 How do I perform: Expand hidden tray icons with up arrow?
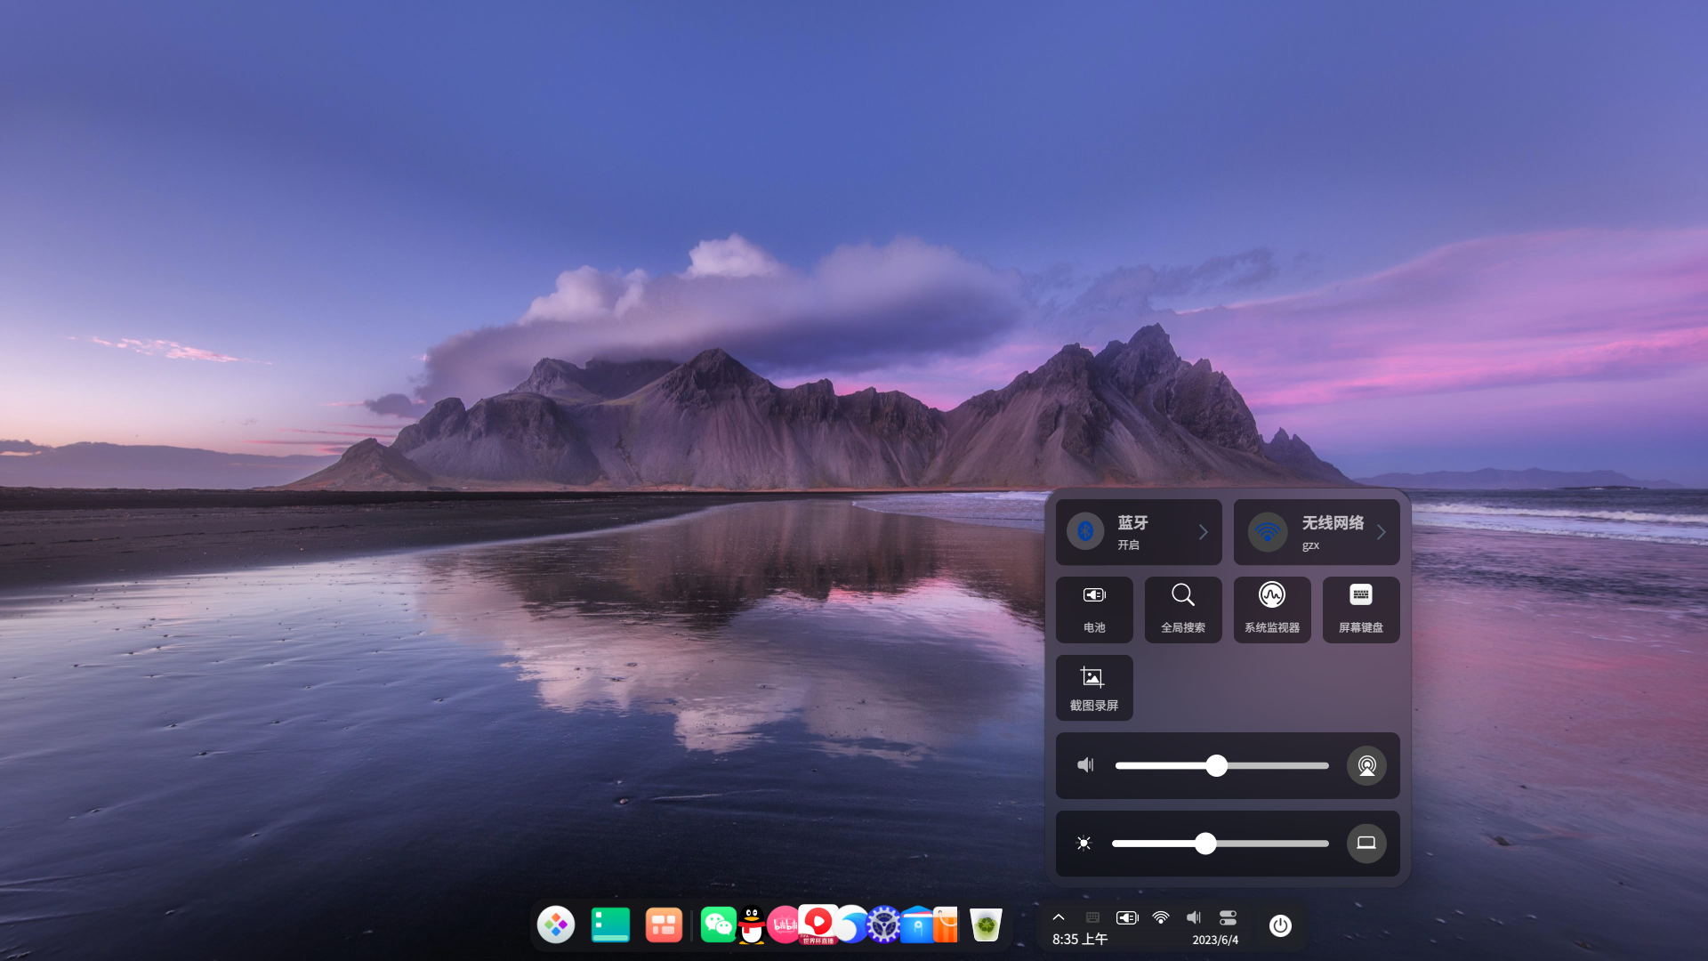[x=1059, y=917]
